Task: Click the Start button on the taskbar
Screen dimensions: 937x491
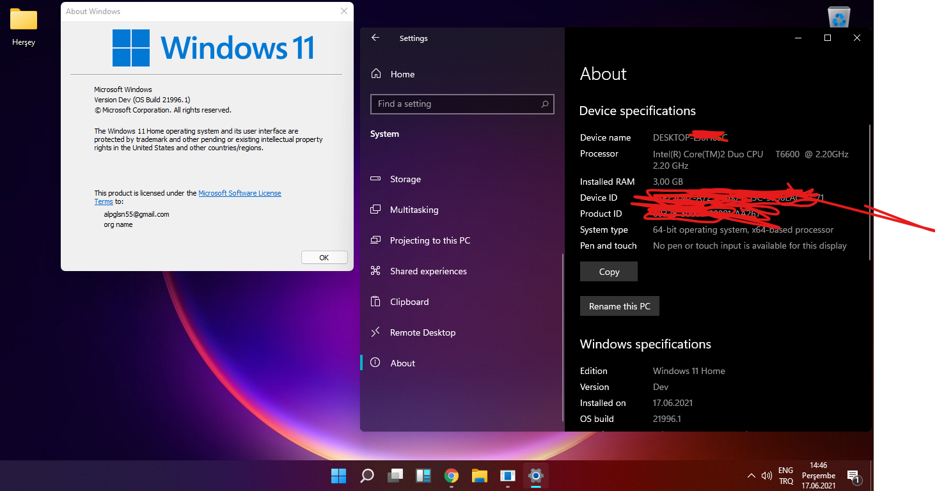Action: [x=338, y=476]
